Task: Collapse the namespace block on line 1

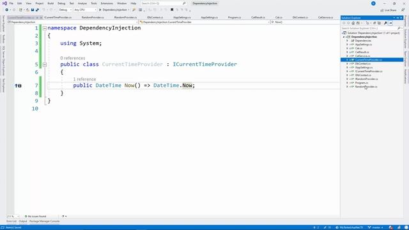Action: click(45, 28)
